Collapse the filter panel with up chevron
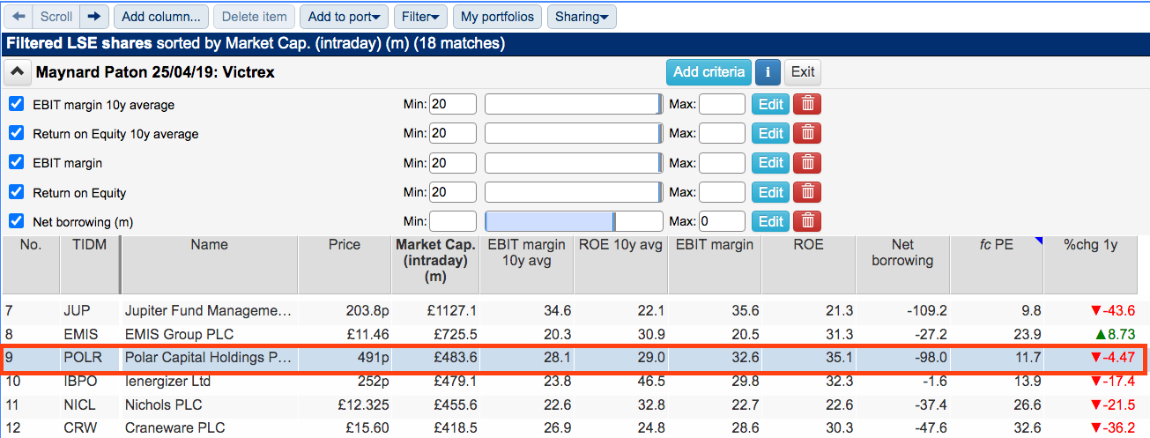The height and width of the screenshot is (438, 1150). (x=18, y=72)
